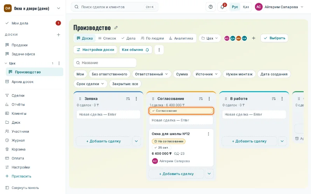The width and height of the screenshot is (311, 194).
Task: Click the 25 окт. due date chip
Action: click(x=162, y=148)
